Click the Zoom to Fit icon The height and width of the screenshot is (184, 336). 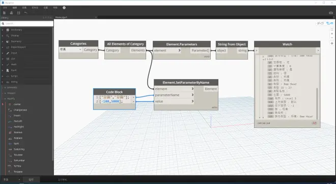332,30
